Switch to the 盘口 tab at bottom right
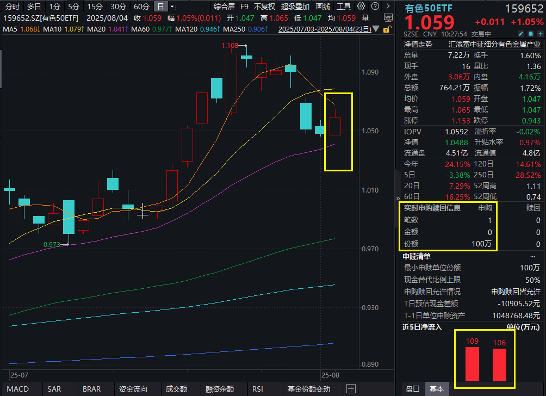This screenshot has width=546, height=396. click(x=413, y=388)
